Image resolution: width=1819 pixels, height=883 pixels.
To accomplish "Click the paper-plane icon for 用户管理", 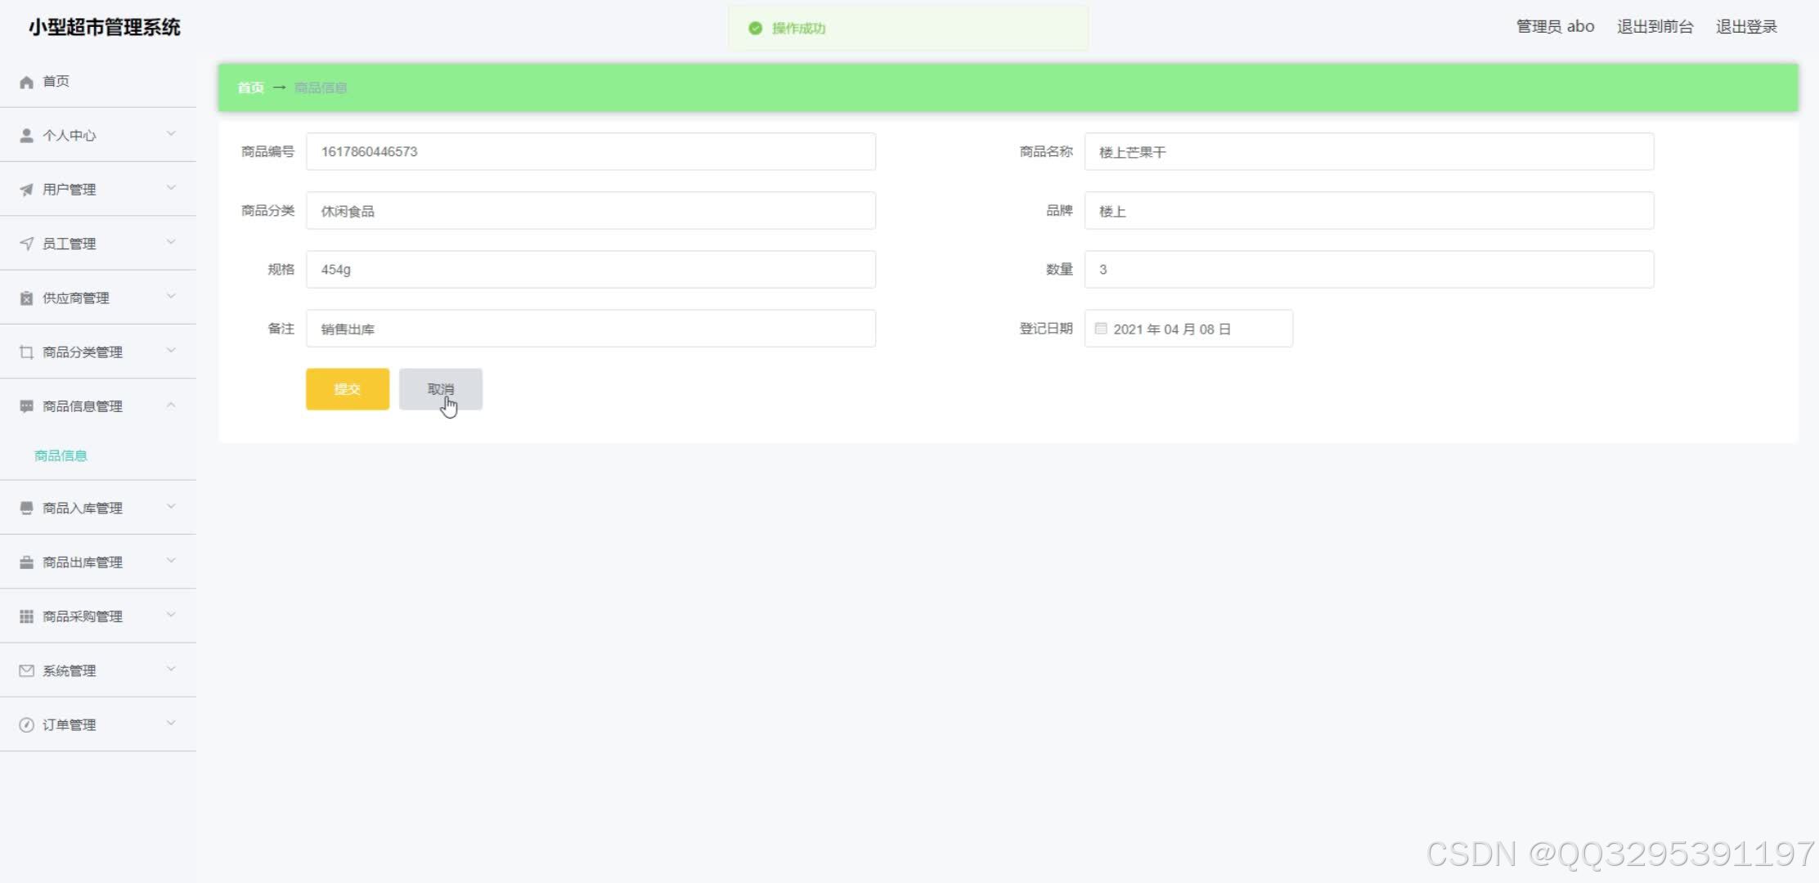I will 26,190.
